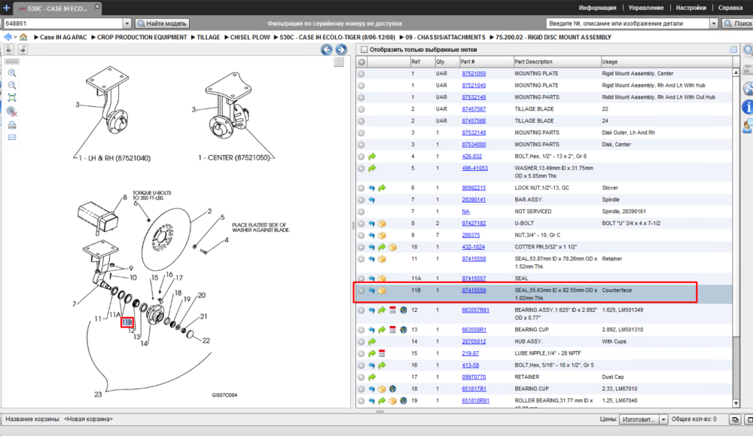Click globe icon for ref 13 BEARING CUP
The width and height of the screenshot is (753, 436).
[404, 330]
